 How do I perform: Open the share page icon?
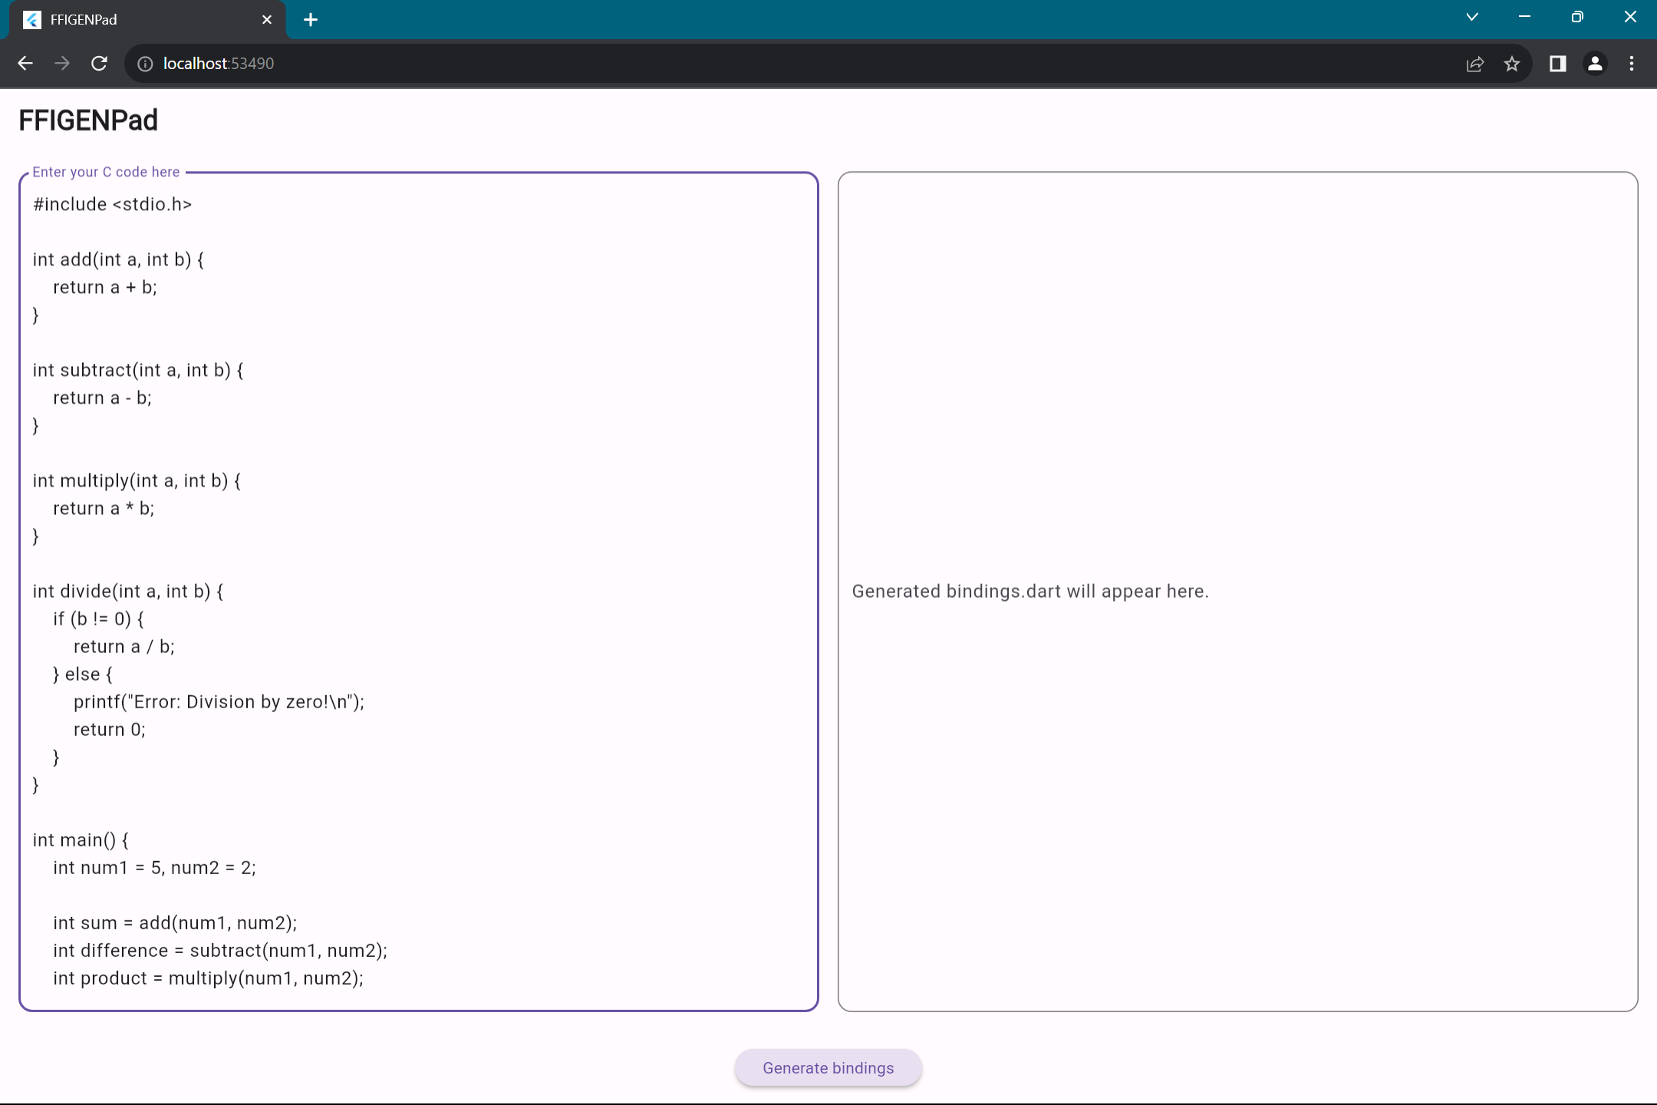coord(1474,64)
